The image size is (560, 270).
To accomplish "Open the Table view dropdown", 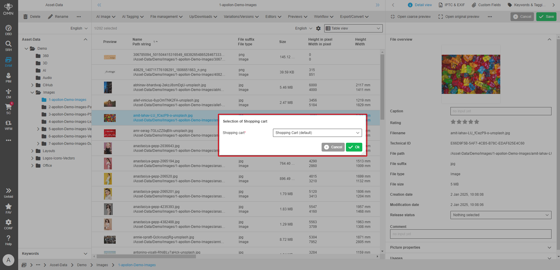I will pos(353,28).
